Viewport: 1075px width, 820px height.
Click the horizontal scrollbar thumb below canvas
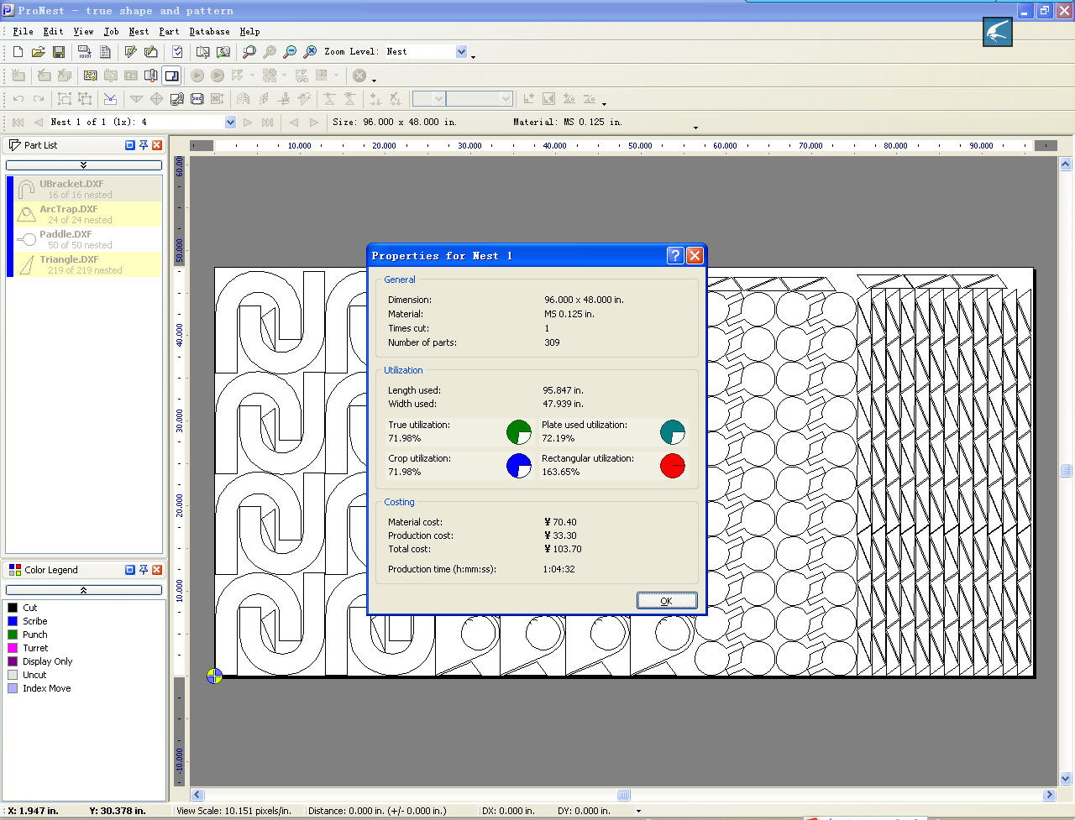click(623, 795)
